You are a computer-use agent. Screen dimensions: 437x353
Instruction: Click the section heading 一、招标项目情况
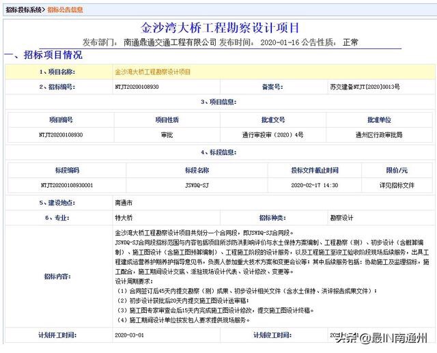coord(43,55)
